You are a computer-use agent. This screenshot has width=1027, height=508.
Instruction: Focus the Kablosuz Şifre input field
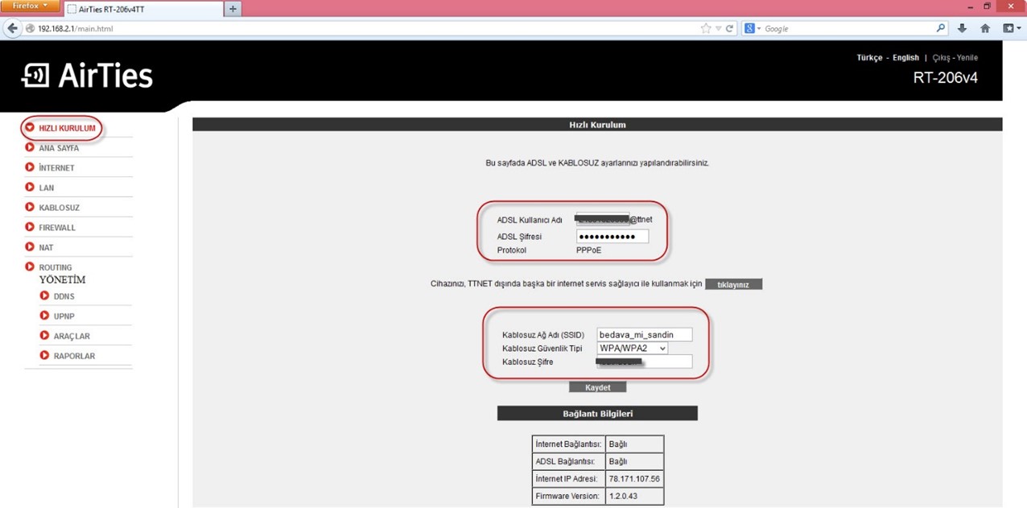645,362
